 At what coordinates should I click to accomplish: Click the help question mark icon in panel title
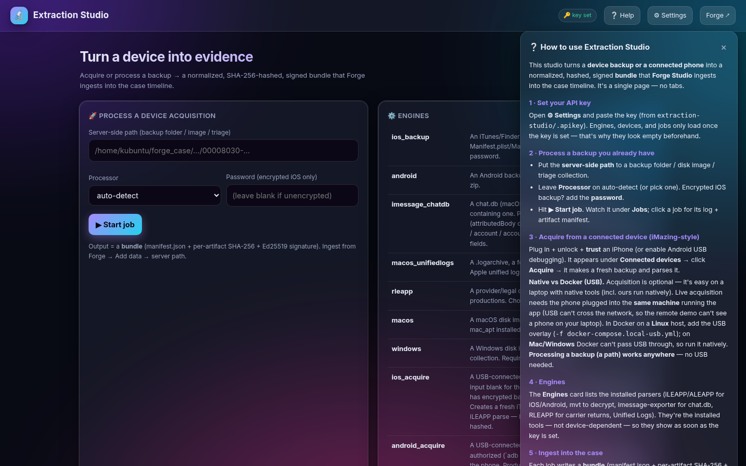tap(534, 47)
